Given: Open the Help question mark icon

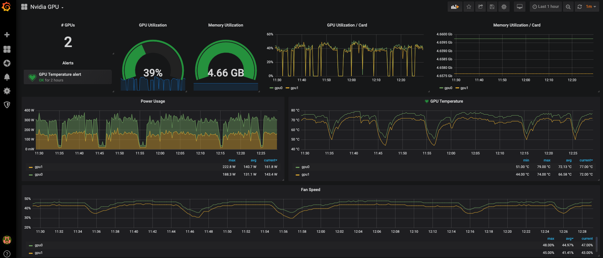Looking at the screenshot, I should pos(7,254).
